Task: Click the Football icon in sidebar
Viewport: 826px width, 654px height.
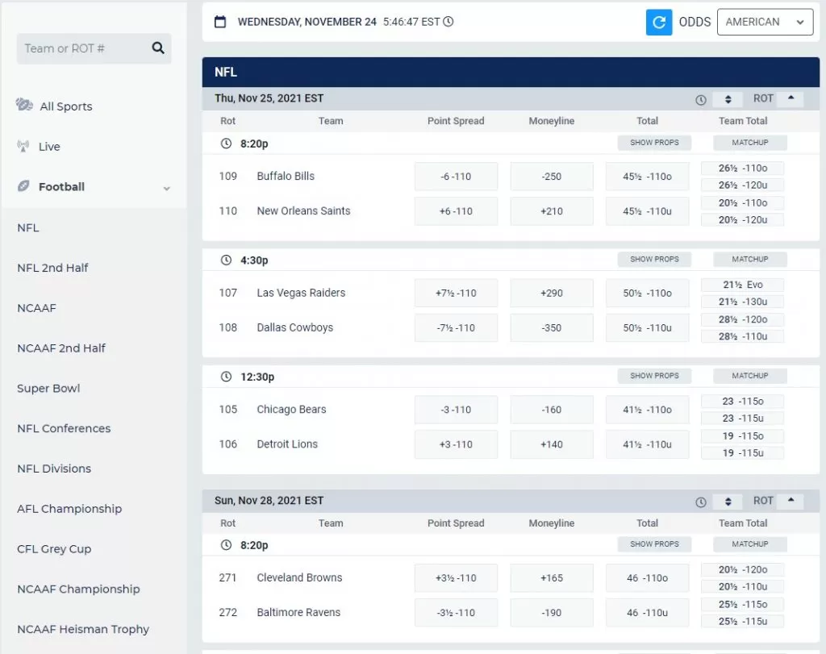Action: [23, 186]
